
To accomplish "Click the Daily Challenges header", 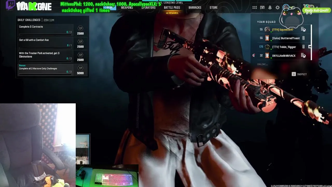I will click(x=29, y=20).
